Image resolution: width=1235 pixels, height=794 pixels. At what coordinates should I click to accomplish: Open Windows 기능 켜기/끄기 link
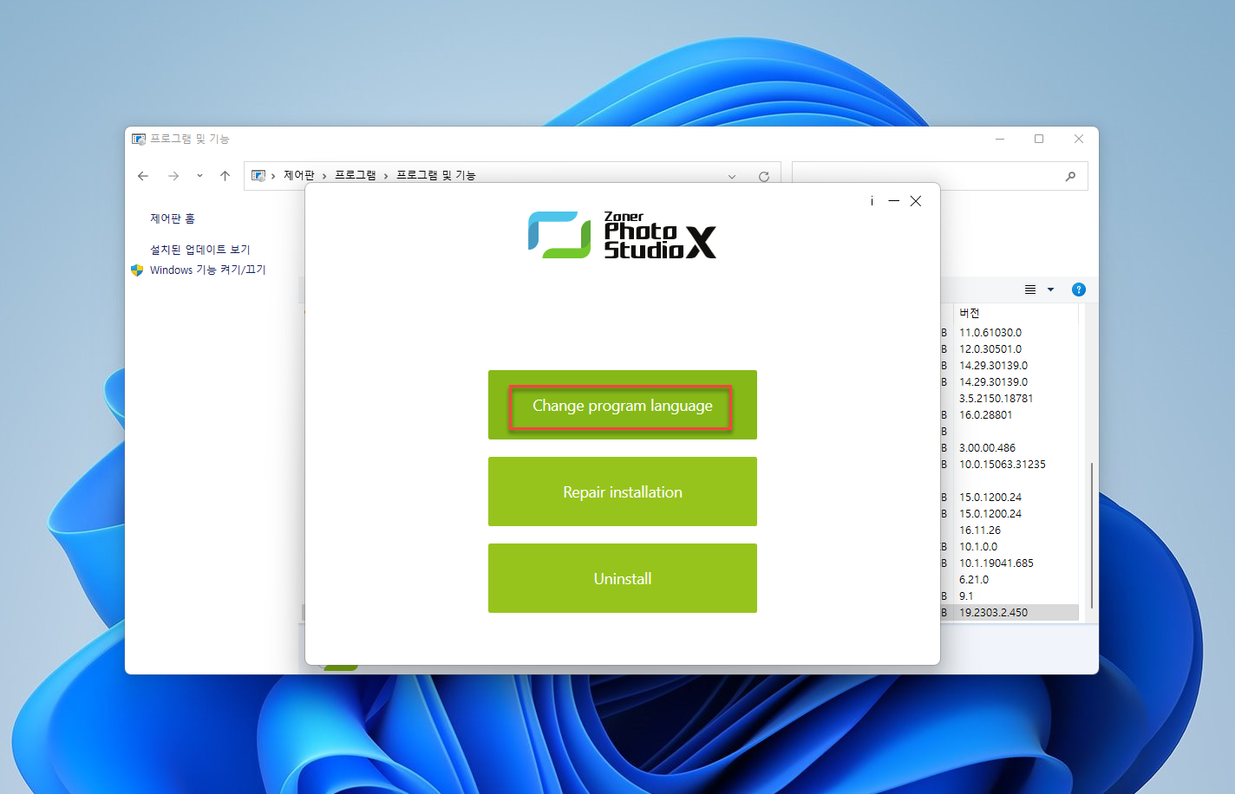[x=207, y=270]
